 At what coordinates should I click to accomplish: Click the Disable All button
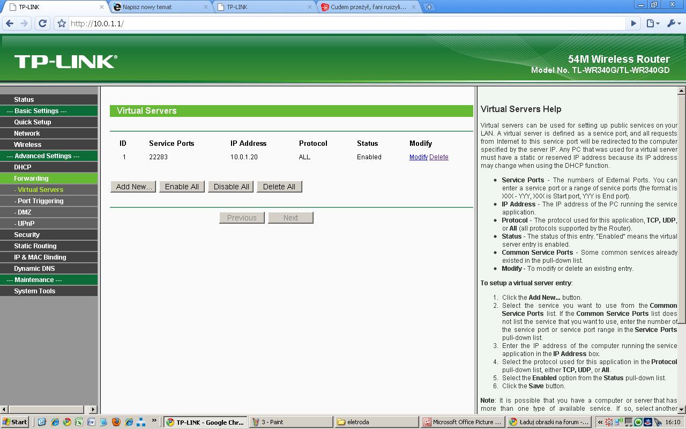click(x=231, y=187)
